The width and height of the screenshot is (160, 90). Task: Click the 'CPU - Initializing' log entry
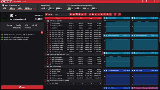pyautogui.click(x=19, y=37)
